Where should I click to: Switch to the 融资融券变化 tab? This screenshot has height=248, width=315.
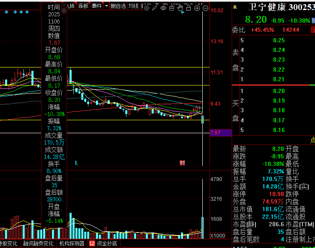[x=38, y=243]
